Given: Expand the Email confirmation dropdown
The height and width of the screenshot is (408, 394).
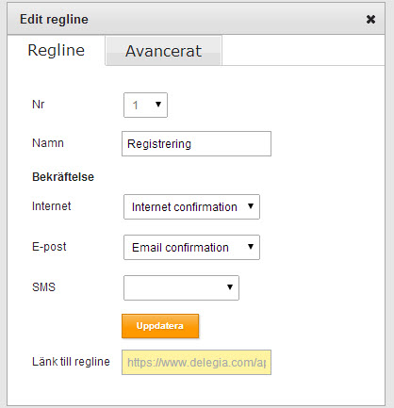Looking at the screenshot, I should click(191, 247).
